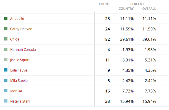169x110 pixels.
Task: Click the pale green swatch beside Jiselle Squirt
Action: pyautogui.click(x=6, y=60)
